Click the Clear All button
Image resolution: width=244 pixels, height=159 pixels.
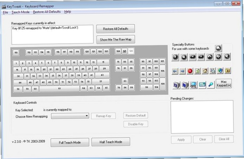click(x=224, y=139)
